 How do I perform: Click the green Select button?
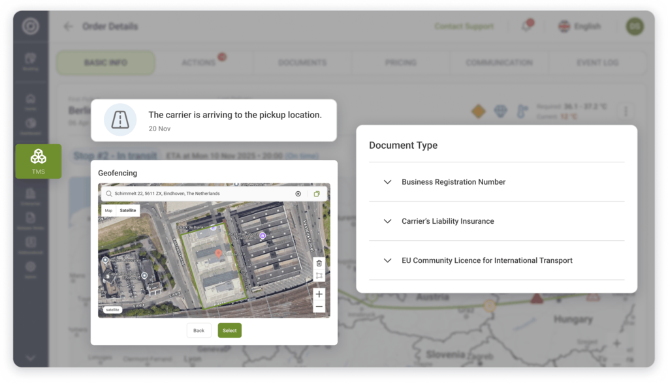[x=230, y=331]
